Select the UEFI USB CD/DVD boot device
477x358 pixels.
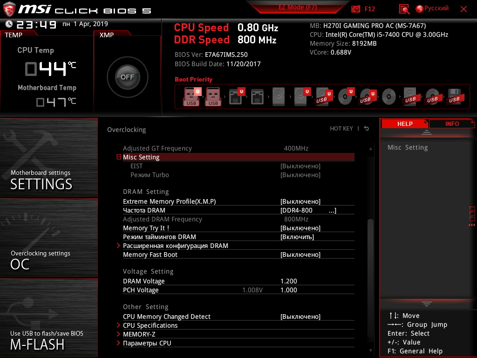tap(367, 96)
